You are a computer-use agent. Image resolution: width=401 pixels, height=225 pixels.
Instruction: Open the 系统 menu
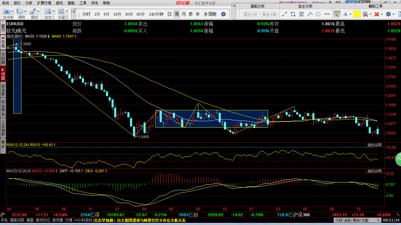click(x=6, y=3)
